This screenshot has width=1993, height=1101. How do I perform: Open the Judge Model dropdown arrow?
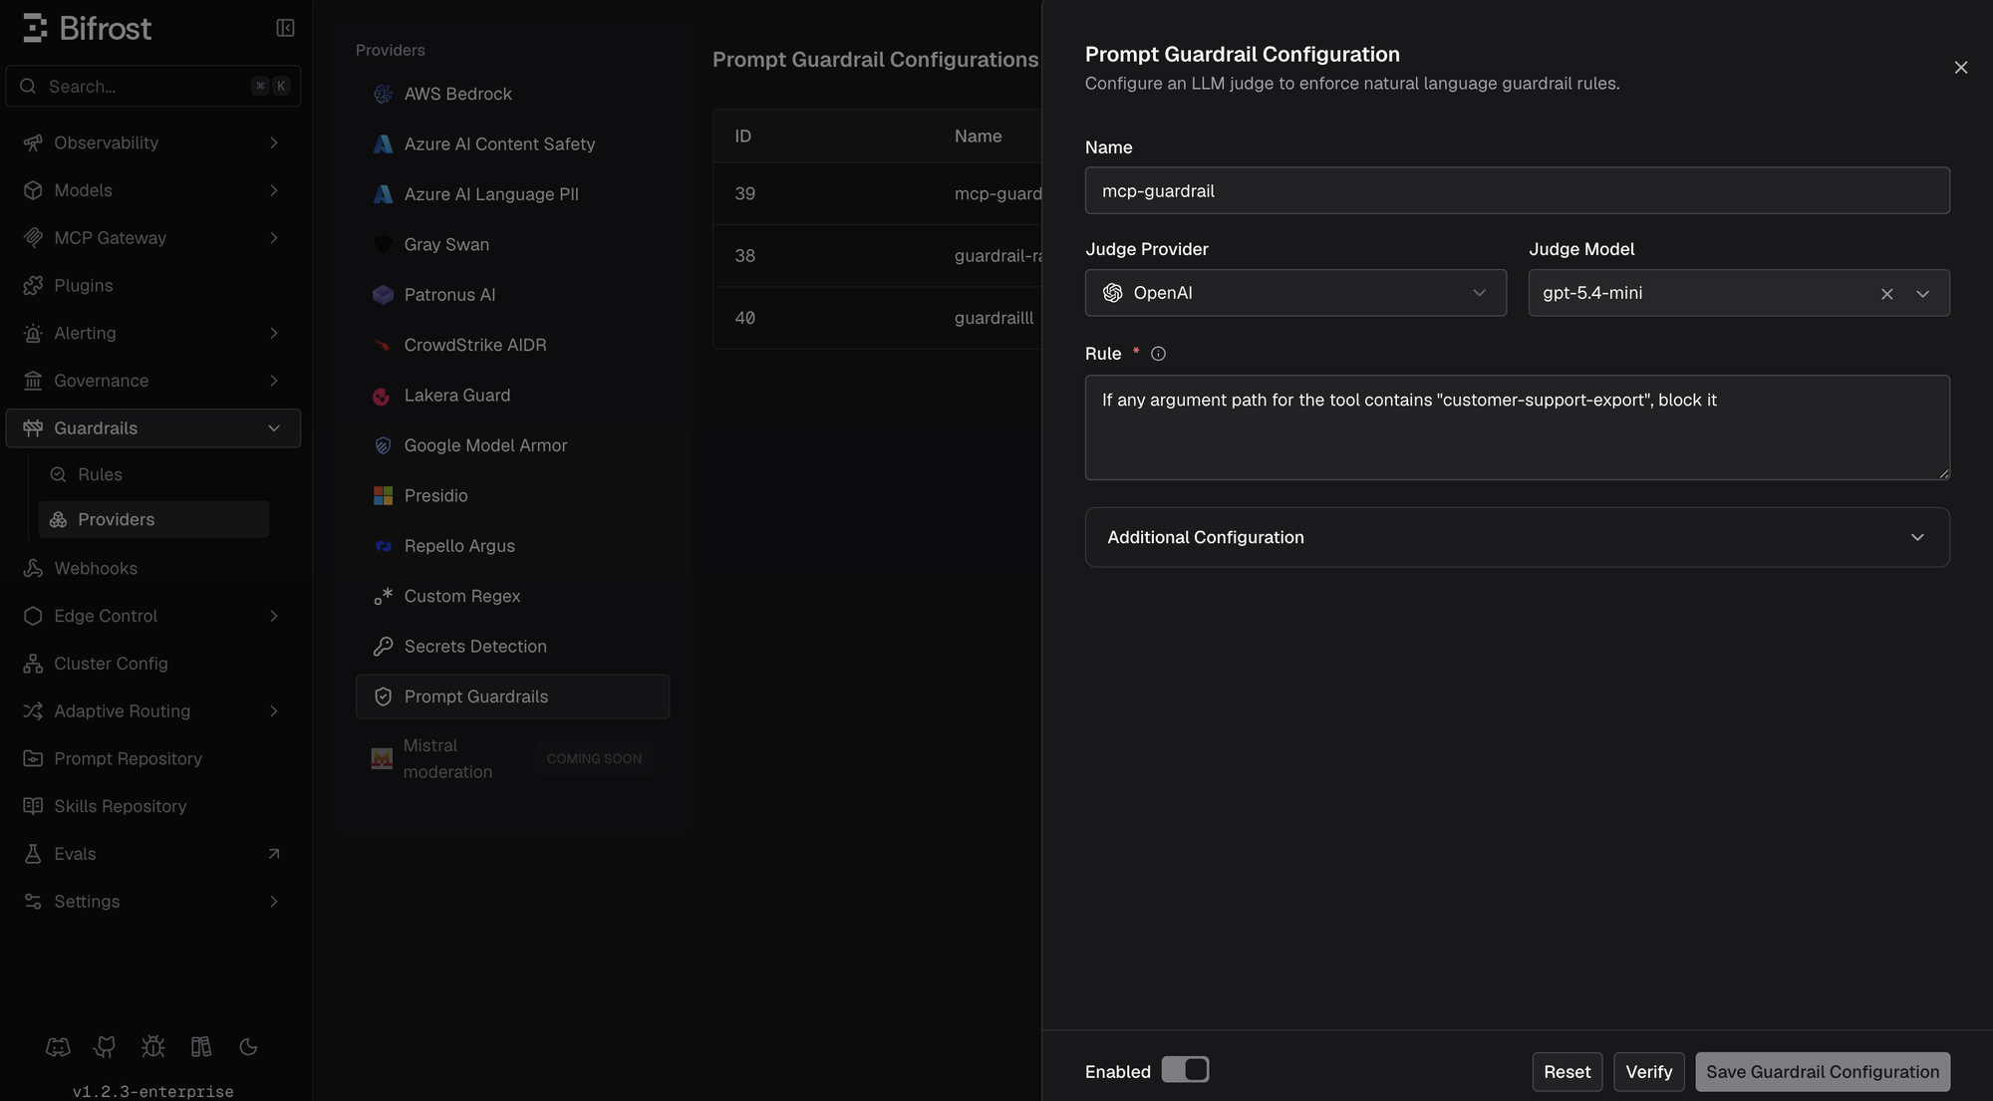1923,294
